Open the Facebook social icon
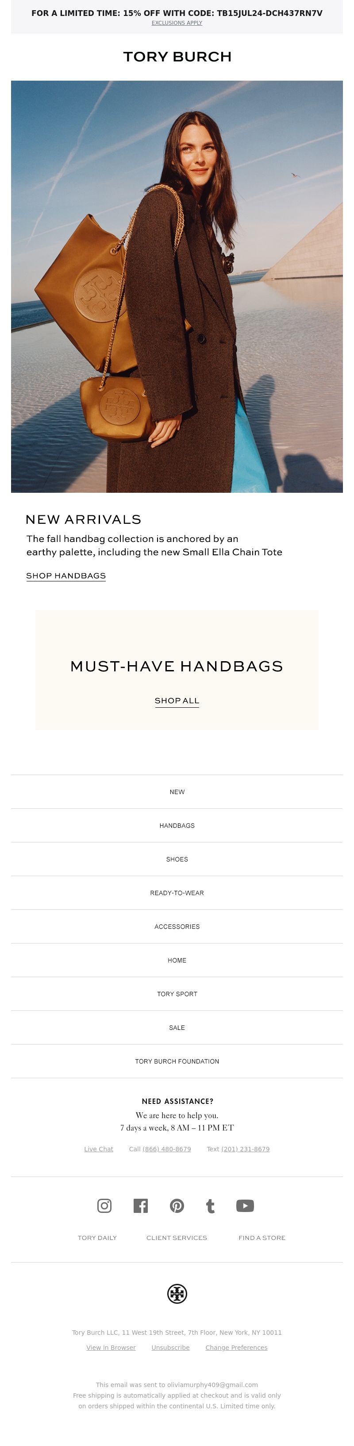Screen dimensions: 354x1446 tap(141, 1206)
